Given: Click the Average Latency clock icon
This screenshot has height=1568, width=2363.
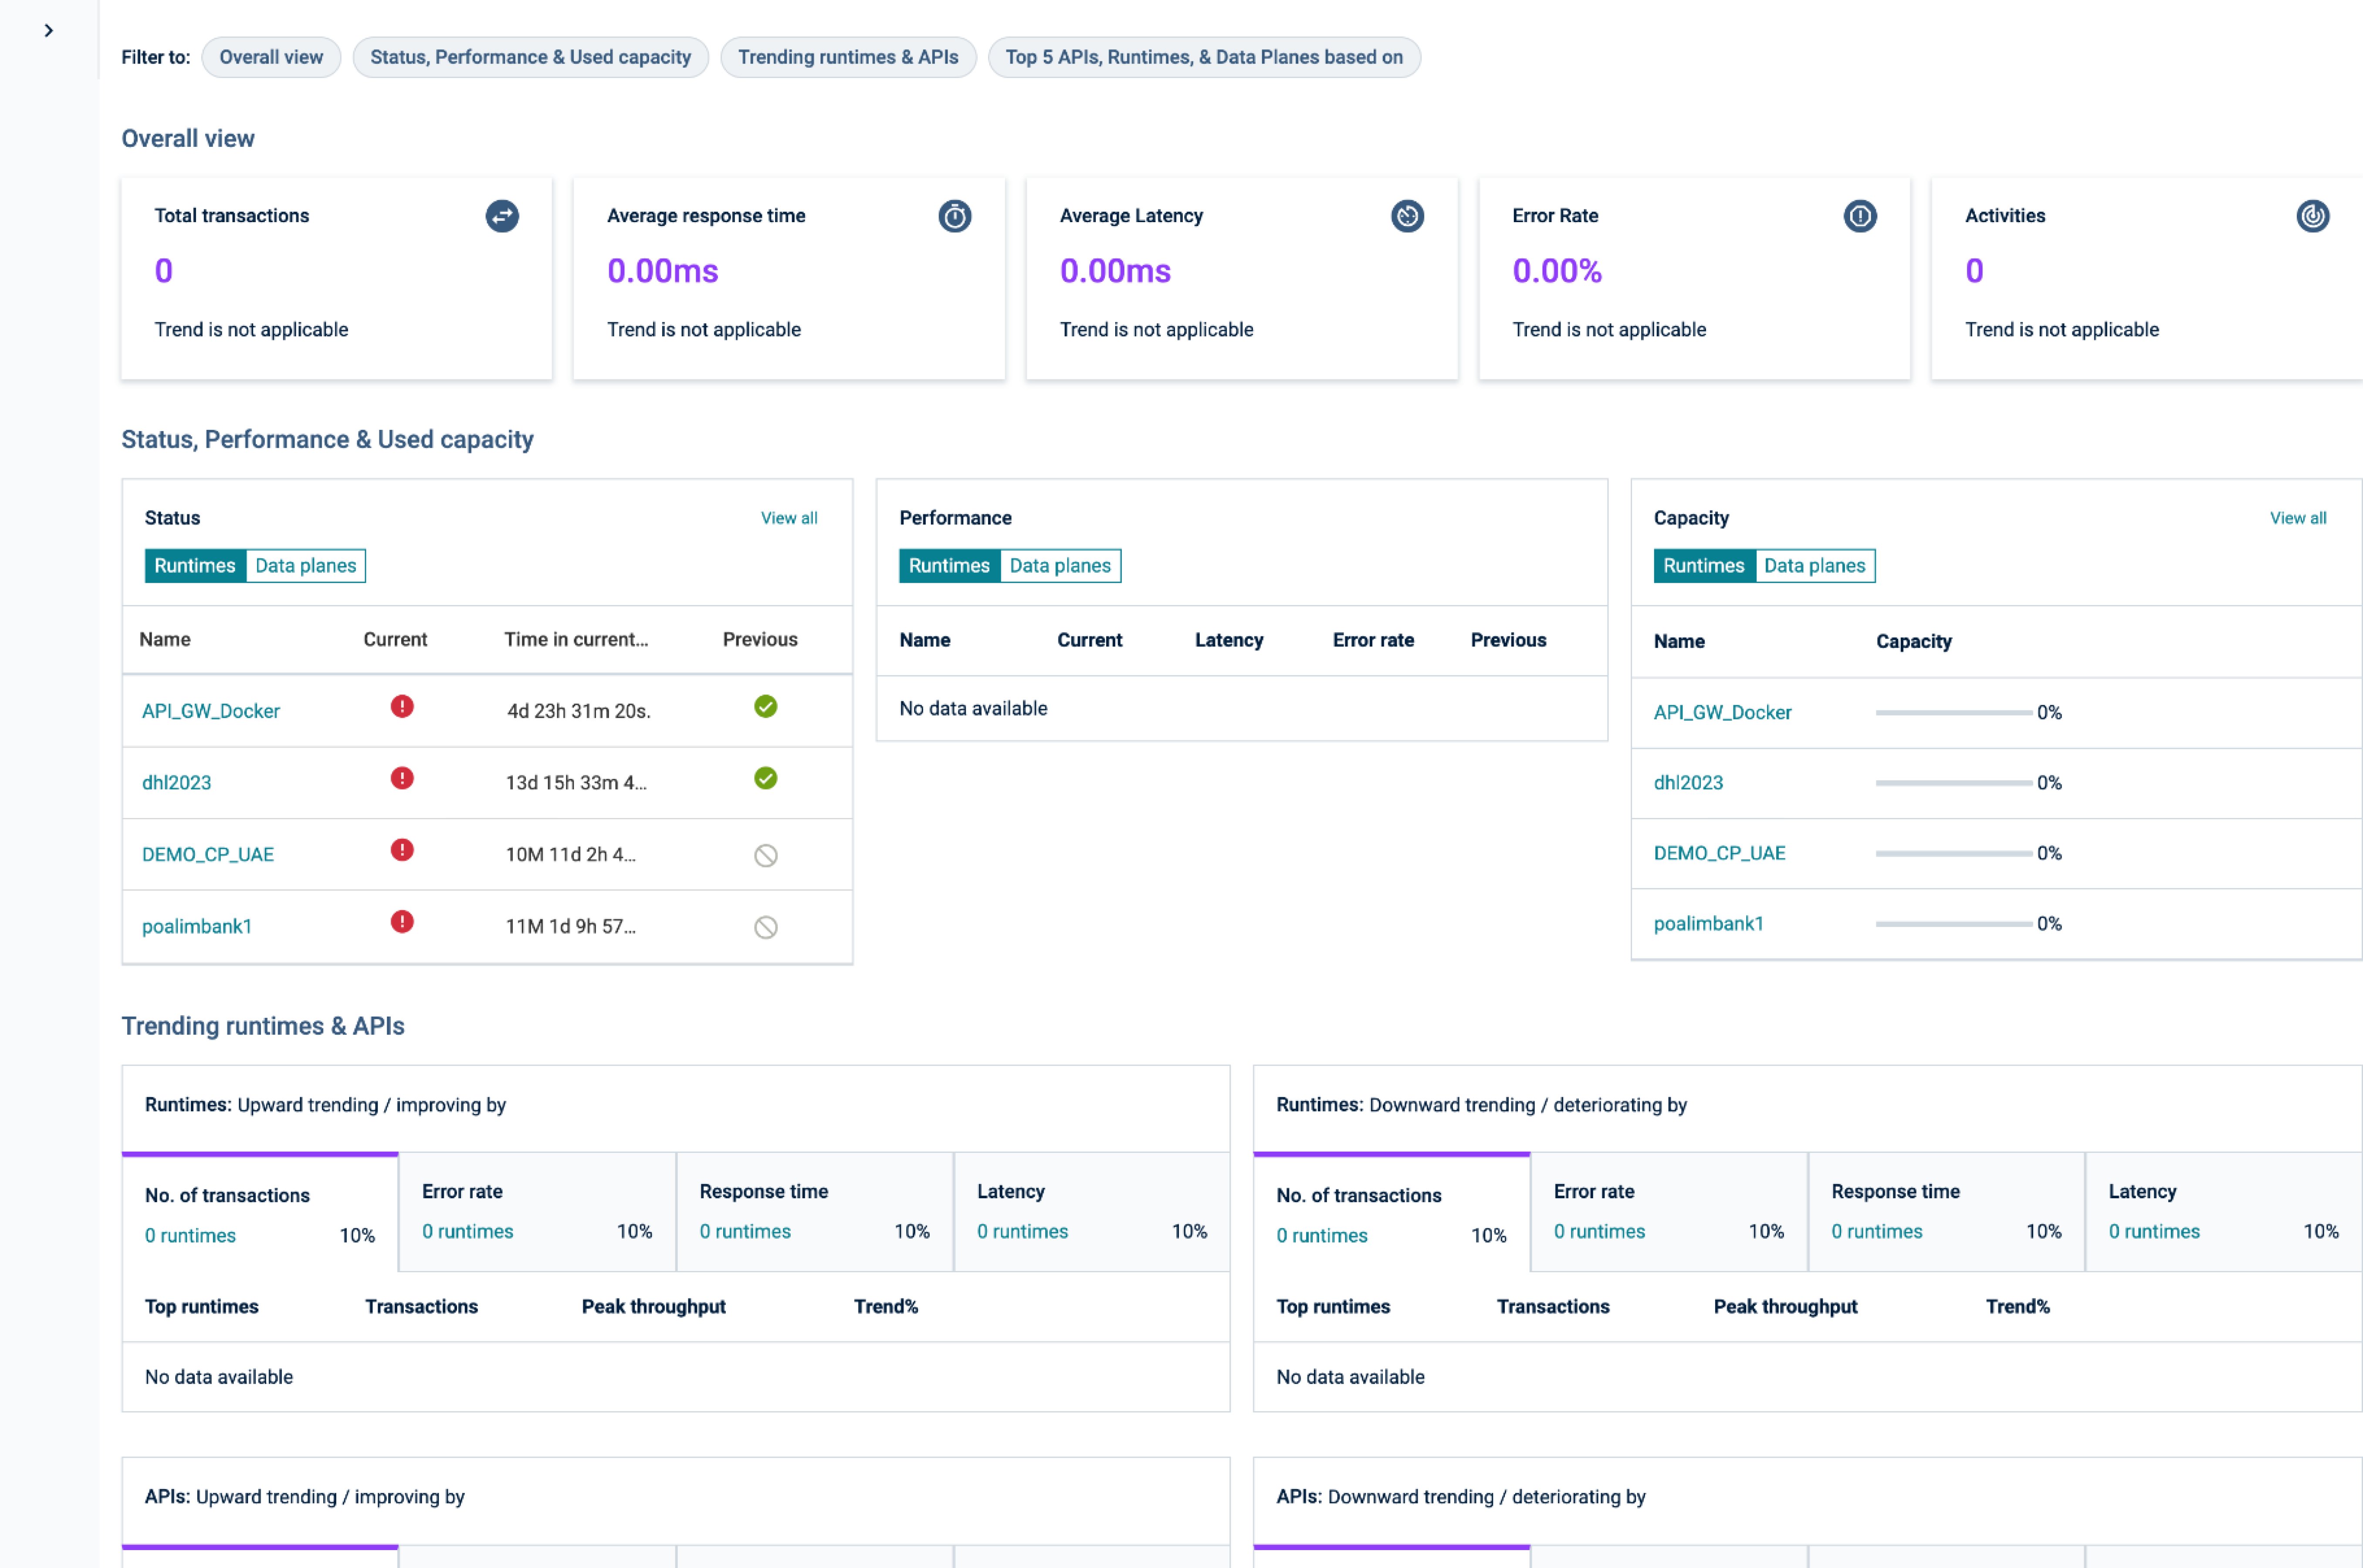Looking at the screenshot, I should (1407, 216).
